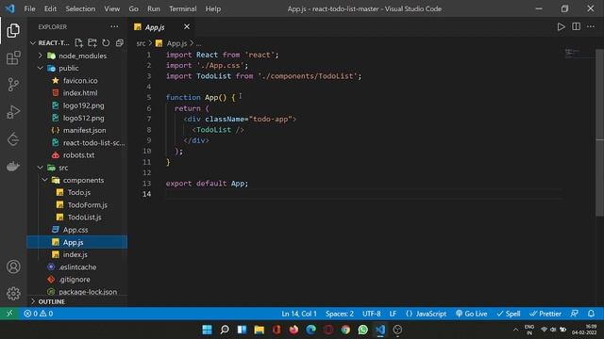The height and width of the screenshot is (339, 604).
Task: Open the Docker view
Action: click(x=13, y=167)
